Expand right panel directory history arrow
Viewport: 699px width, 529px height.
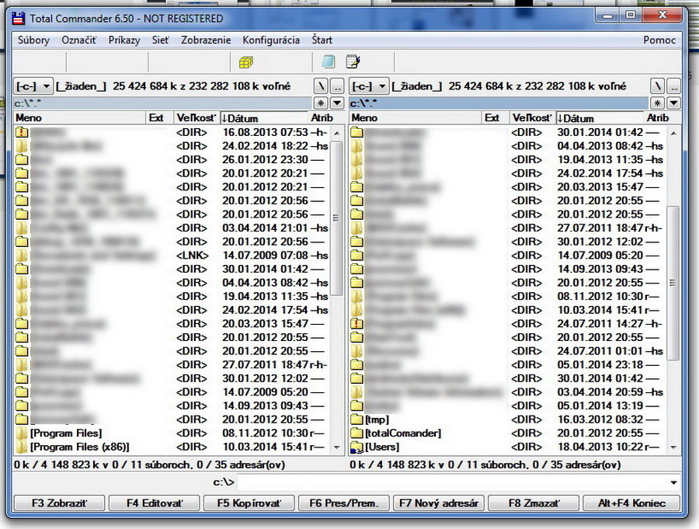pyautogui.click(x=674, y=103)
